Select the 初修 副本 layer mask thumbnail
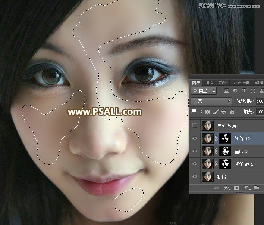Viewport: 264px width, 225px height. (225, 164)
